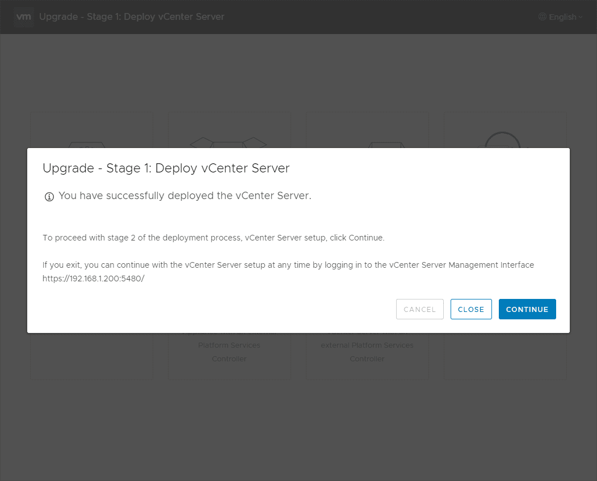Click the vm logo in header
This screenshot has height=481, width=597.
coord(24,17)
